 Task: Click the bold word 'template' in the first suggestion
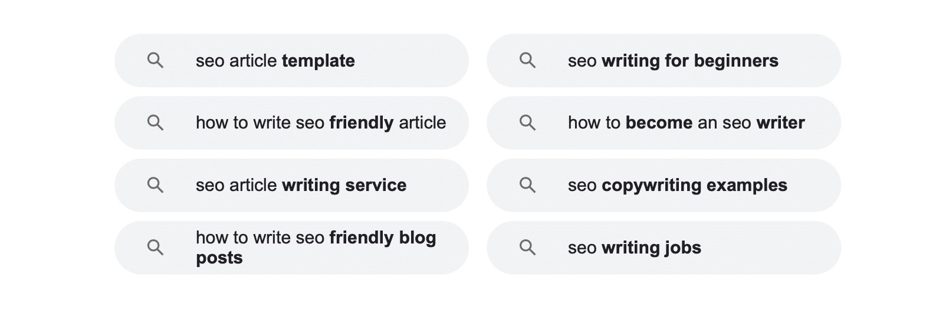(318, 61)
